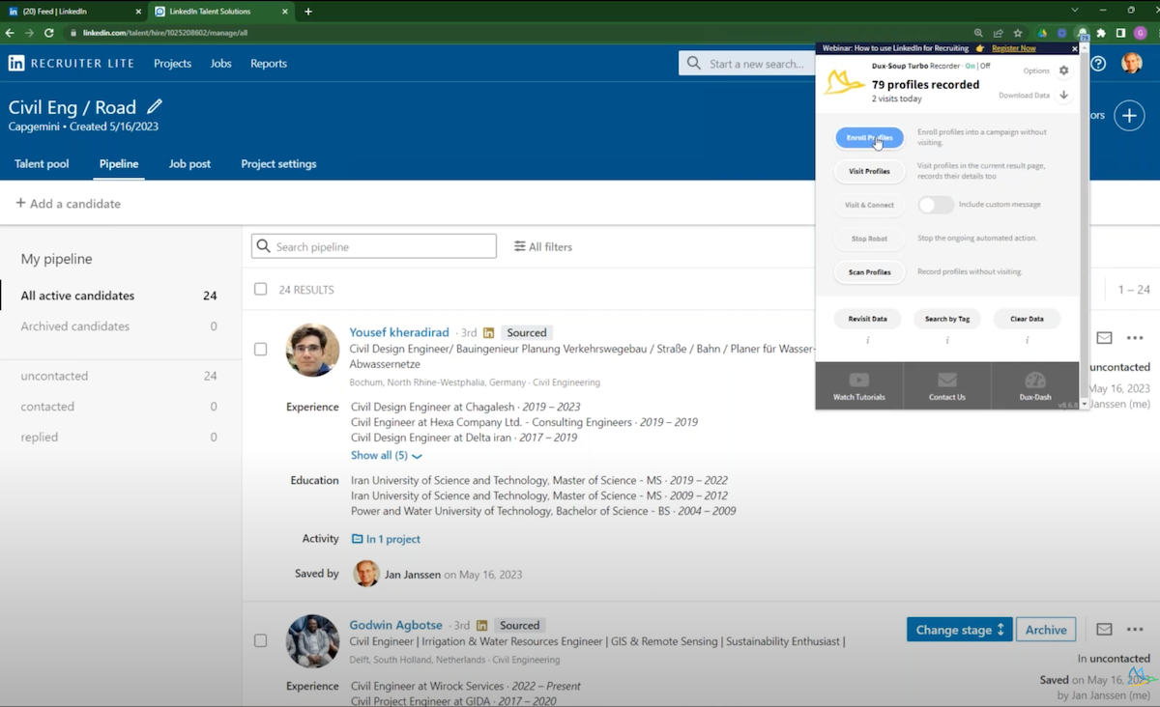This screenshot has height=707, width=1160.
Task: Expand Show all (5) experience
Action: click(387, 455)
